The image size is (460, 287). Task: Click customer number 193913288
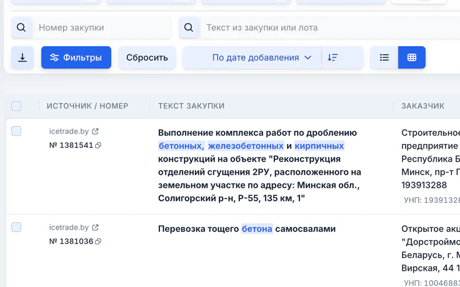coord(424,185)
